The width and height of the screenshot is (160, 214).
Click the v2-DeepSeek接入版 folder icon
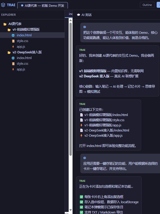9,52
